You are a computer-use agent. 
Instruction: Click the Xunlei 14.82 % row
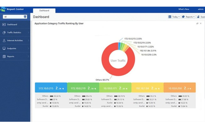83,106
